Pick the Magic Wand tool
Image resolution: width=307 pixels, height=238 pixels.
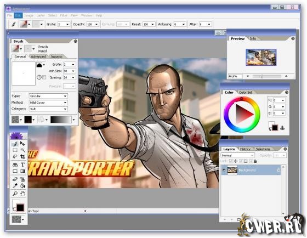pyautogui.click(x=22, y=150)
